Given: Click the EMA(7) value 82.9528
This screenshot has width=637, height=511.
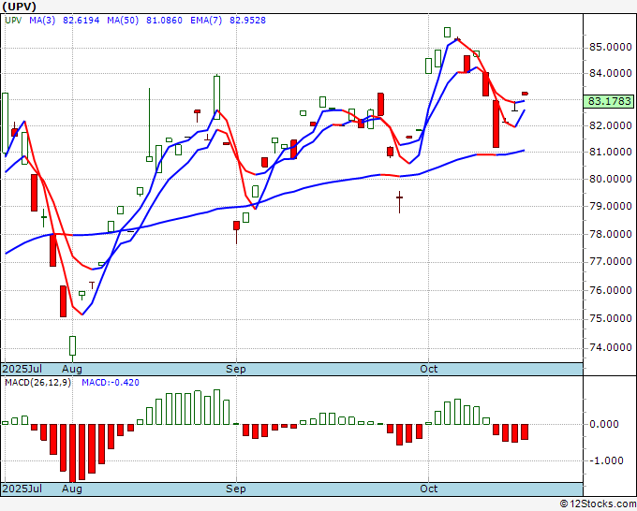Looking at the screenshot, I should [247, 21].
